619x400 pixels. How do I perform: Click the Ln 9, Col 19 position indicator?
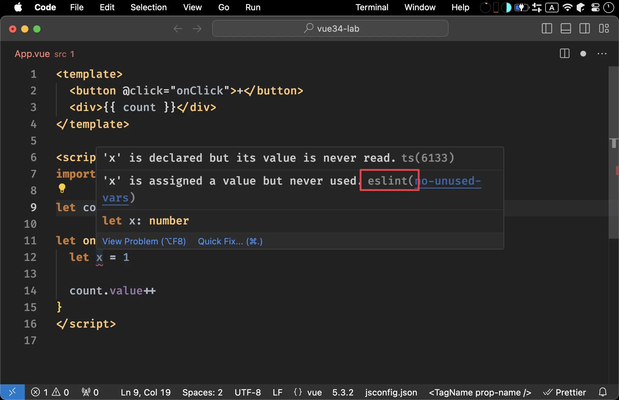pos(146,392)
